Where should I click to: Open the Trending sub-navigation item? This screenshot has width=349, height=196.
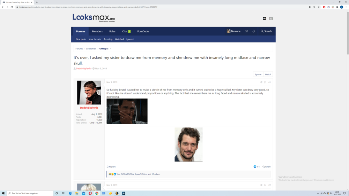[x=108, y=39]
